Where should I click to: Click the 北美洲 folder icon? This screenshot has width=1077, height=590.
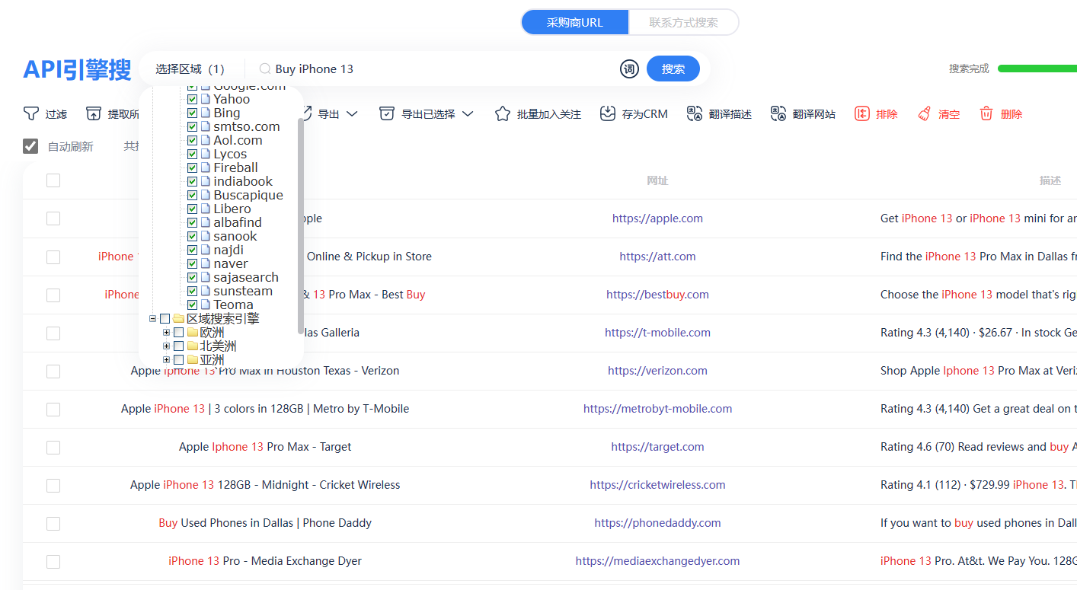pos(193,346)
